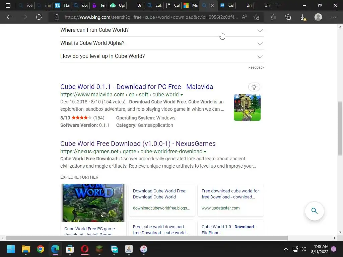The image size is (343, 257).
Task: Open 'Free cube world download free Download' card
Action: coord(162,228)
